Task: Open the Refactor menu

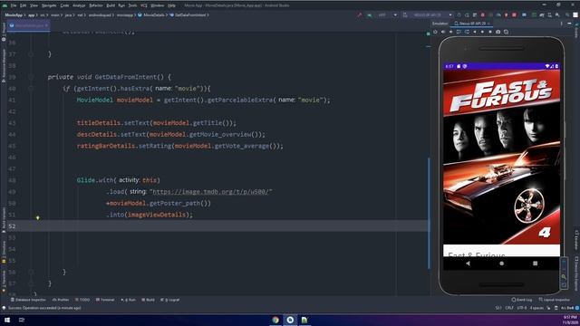Action: [96, 5]
